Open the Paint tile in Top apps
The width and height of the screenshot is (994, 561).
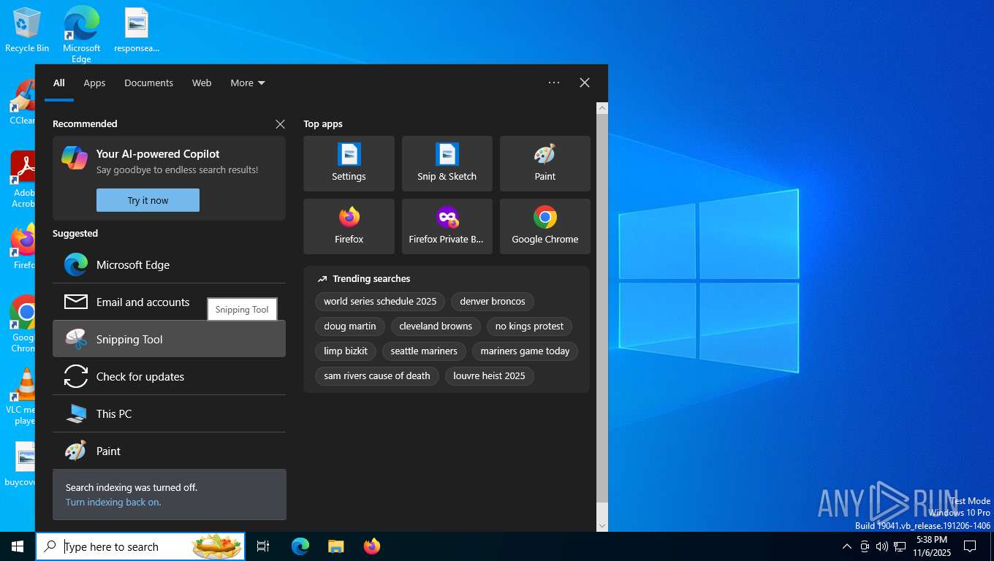coord(545,164)
